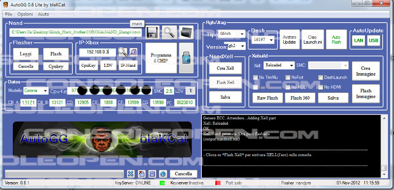Click the magnifying glass icon beside Nand path
Screen dimensions: 394x190
[169, 32]
